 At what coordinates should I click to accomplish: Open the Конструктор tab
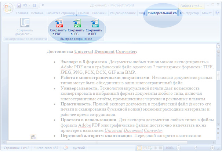tap(189, 13)
